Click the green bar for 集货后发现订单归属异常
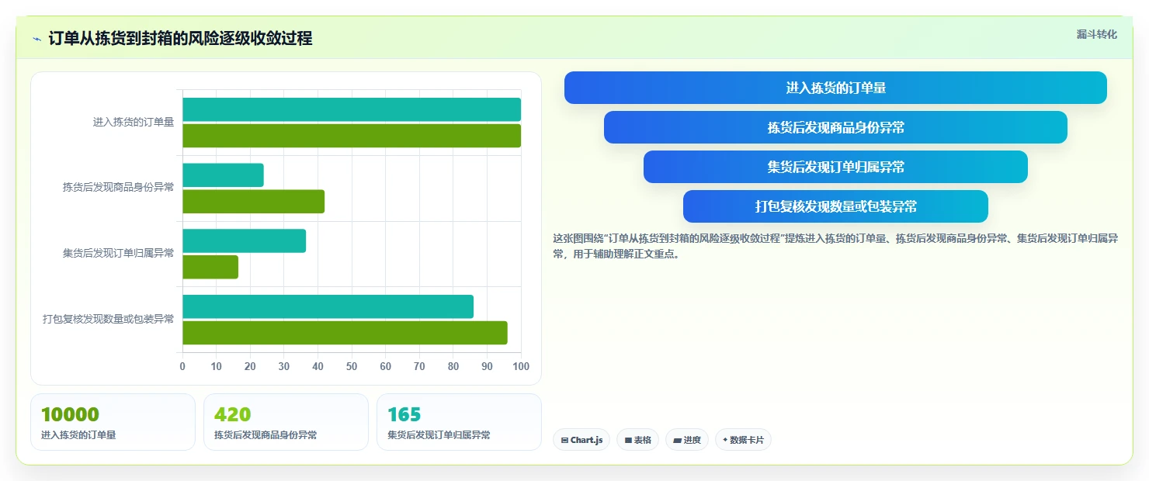1149x481 pixels. coord(210,267)
